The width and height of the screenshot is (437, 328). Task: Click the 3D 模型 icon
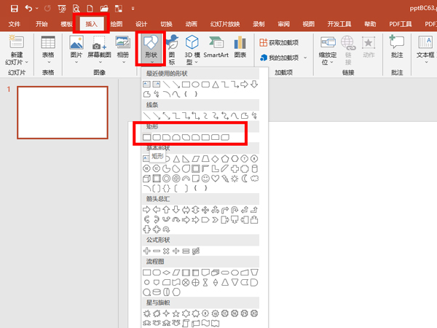[192, 47]
